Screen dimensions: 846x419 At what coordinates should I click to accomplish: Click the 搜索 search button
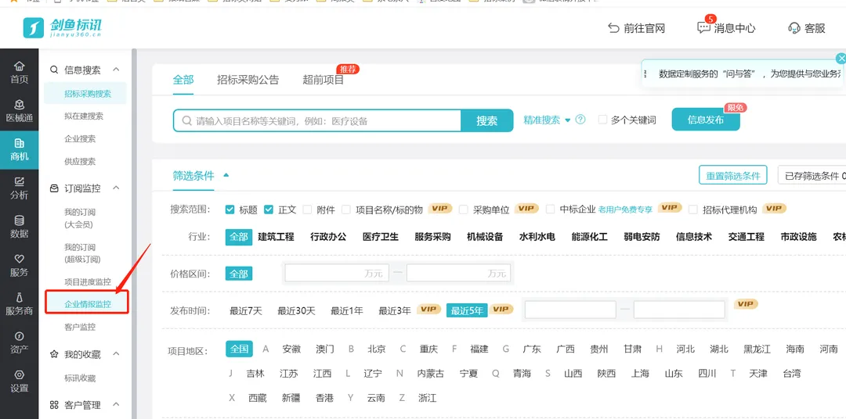click(x=486, y=120)
